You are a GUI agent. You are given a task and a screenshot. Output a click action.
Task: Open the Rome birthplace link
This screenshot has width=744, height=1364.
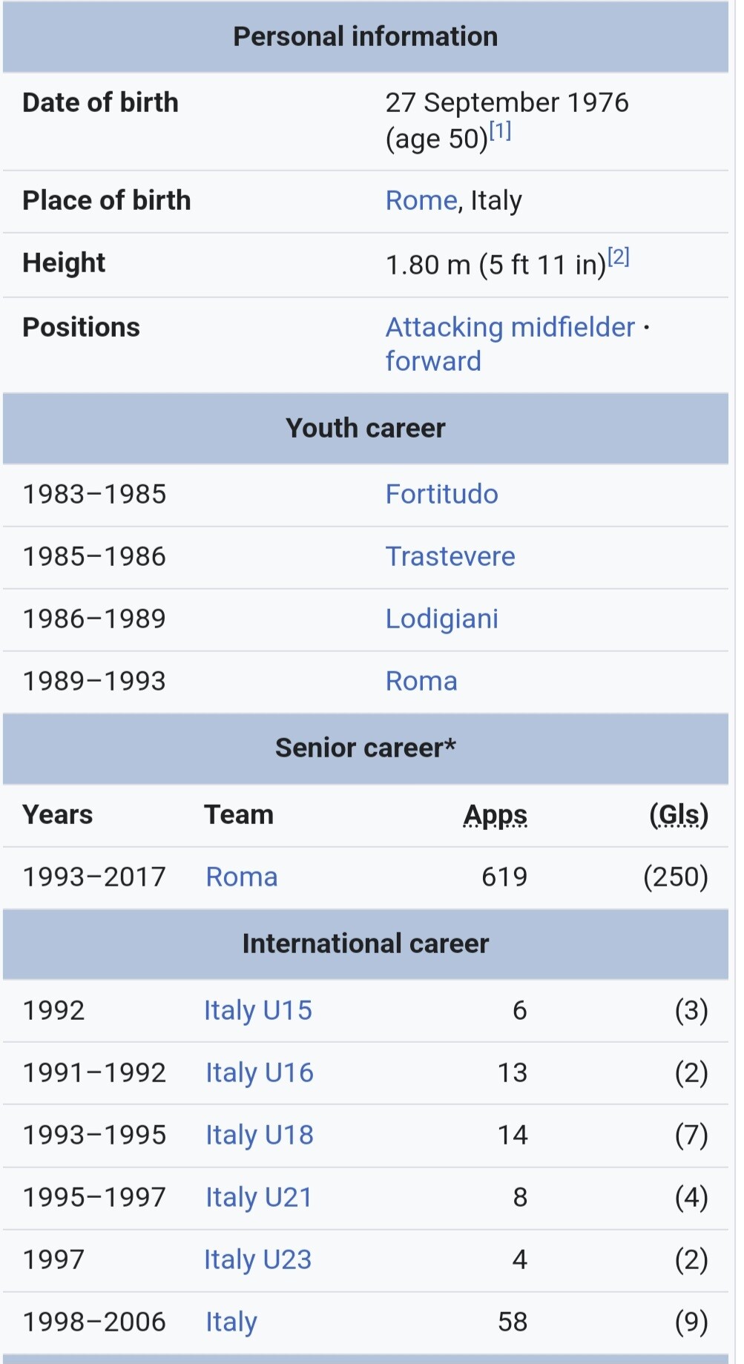(421, 200)
